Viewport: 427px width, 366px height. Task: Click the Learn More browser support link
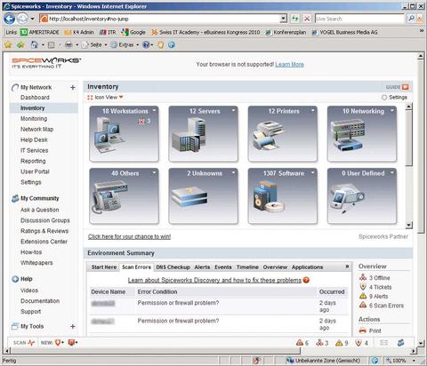point(289,64)
